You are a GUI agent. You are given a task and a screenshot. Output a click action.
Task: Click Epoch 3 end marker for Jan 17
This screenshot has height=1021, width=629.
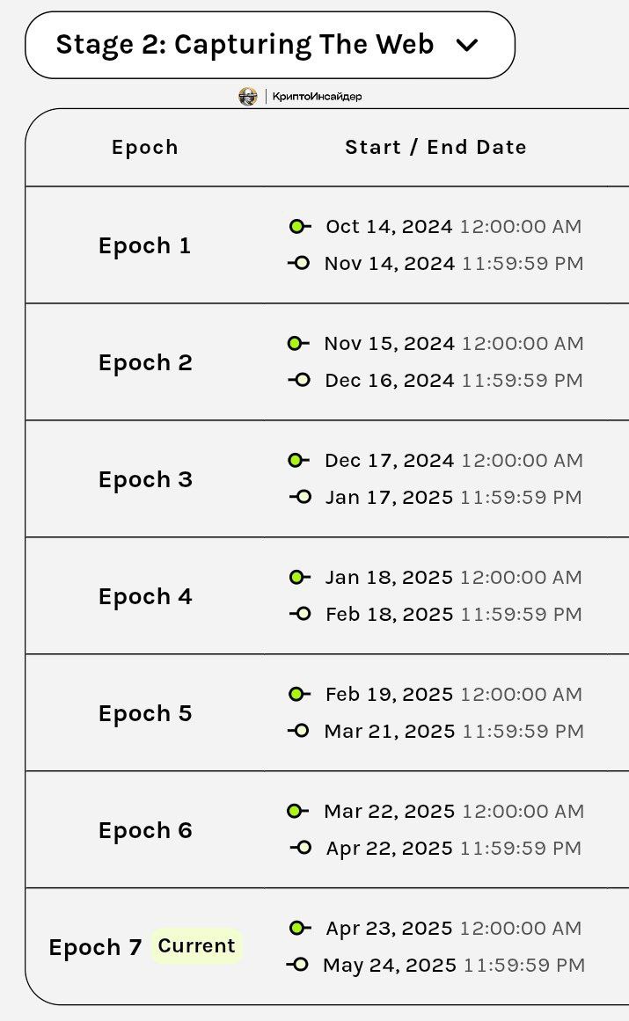pos(300,497)
